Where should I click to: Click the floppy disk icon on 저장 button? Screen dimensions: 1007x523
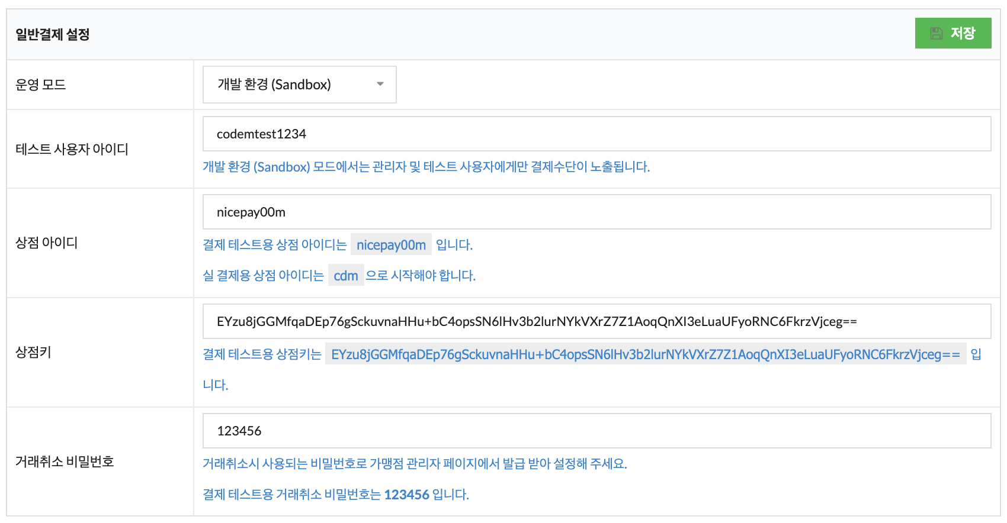pos(937,33)
